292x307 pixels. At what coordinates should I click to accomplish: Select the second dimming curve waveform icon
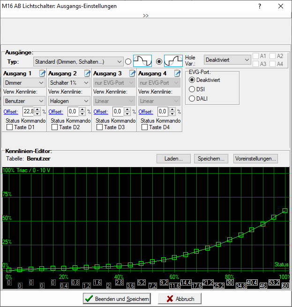173,61
